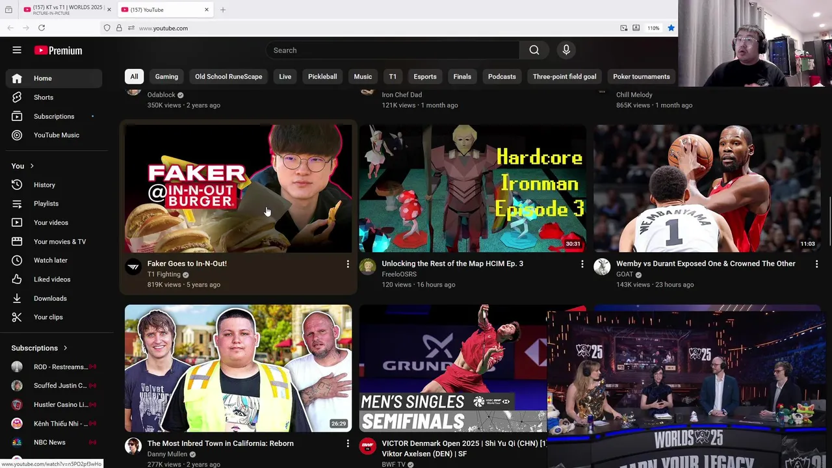Click T1 Fighting channel avatar
Viewport: 832px width, 468px height.
click(x=133, y=266)
